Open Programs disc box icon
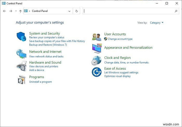The image size is (182, 127). coord(22,80)
